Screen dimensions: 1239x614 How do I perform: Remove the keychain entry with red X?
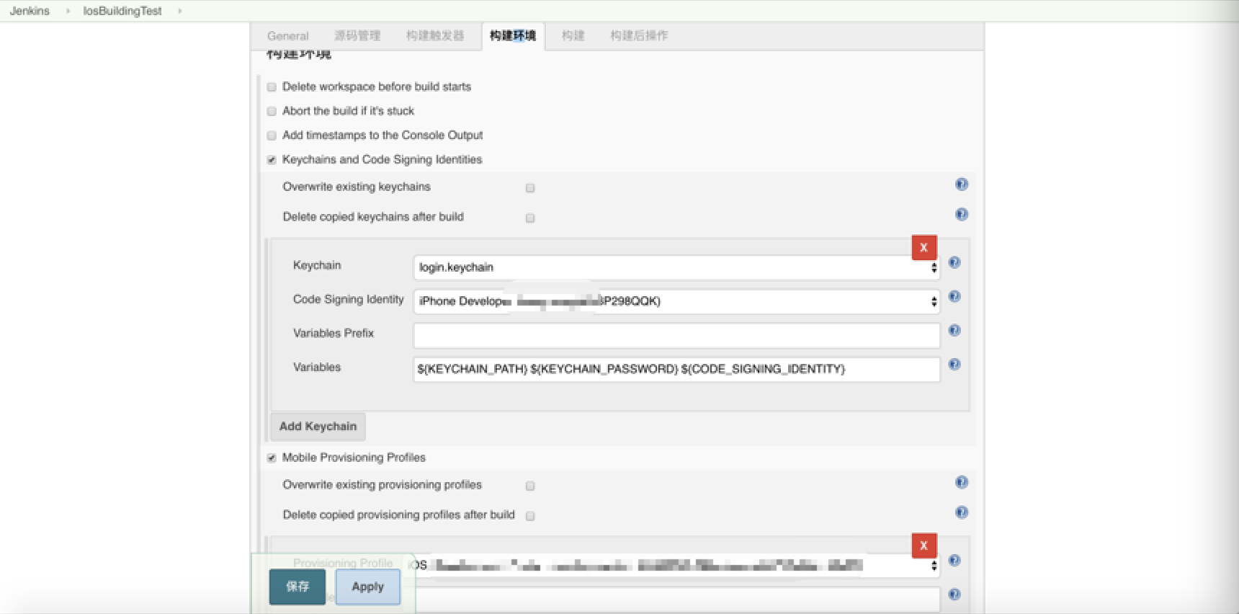coord(923,247)
